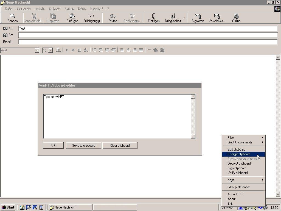Align text to the right

134,50
